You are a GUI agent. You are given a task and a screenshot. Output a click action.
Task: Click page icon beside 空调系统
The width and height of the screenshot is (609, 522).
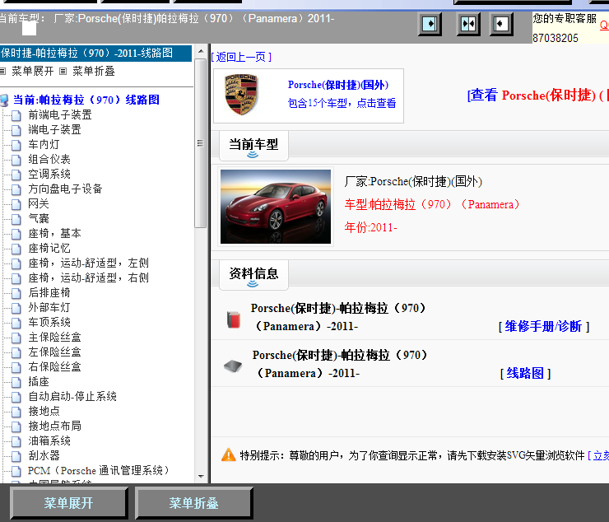pos(16,175)
